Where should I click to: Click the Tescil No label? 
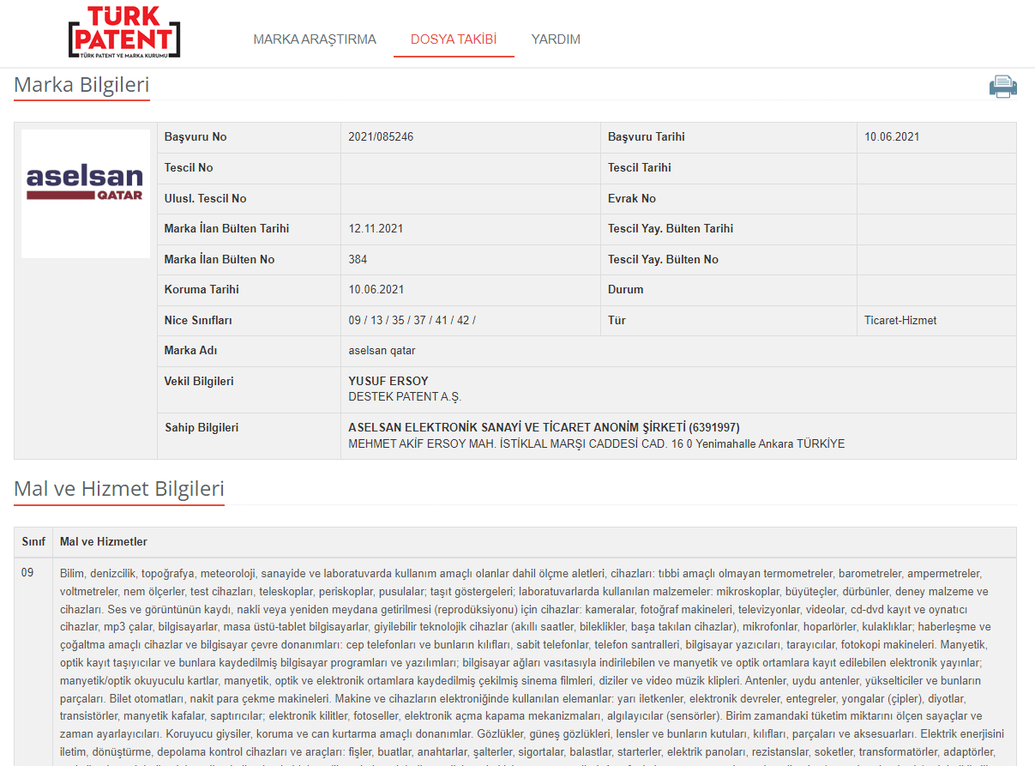point(189,168)
